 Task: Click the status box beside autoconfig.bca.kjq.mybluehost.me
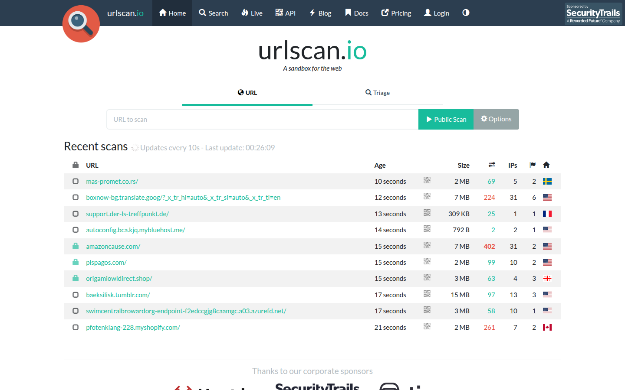pos(76,230)
